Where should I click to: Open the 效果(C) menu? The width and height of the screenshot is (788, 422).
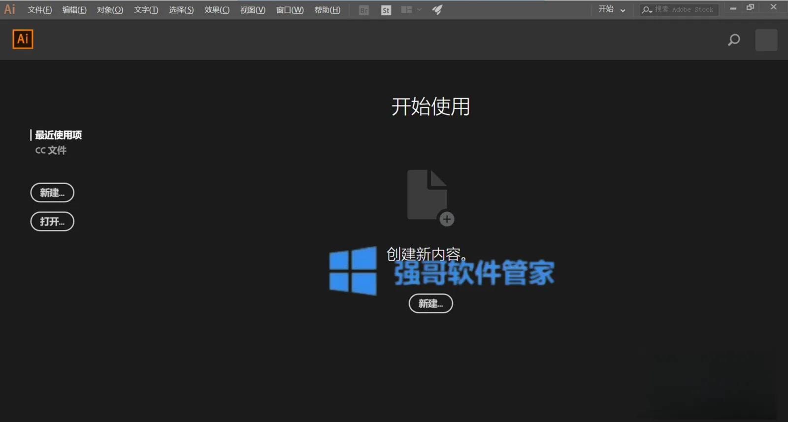217,10
